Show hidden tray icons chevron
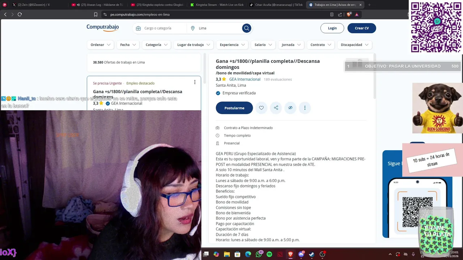Image resolution: width=463 pixels, height=260 pixels. pos(390,254)
